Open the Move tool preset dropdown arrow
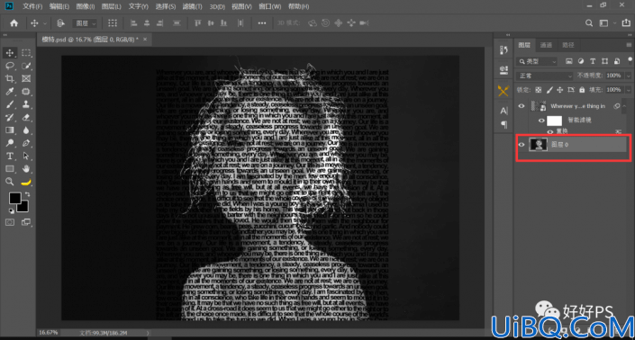Viewport: 635px width, 340px height. 45,23
